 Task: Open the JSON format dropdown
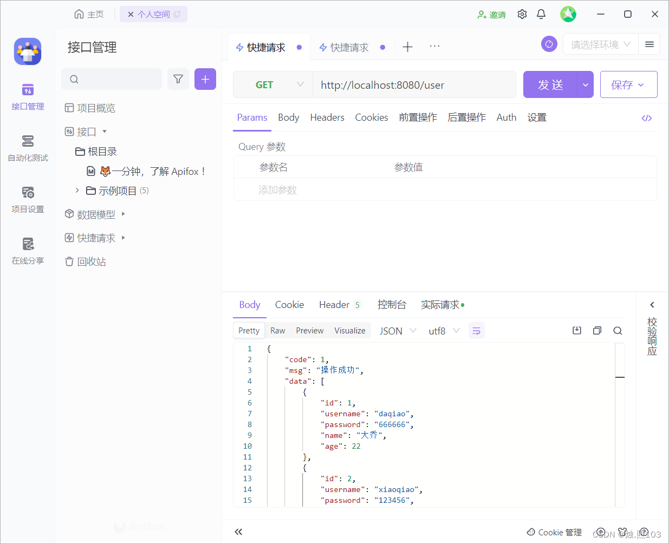[x=398, y=331]
